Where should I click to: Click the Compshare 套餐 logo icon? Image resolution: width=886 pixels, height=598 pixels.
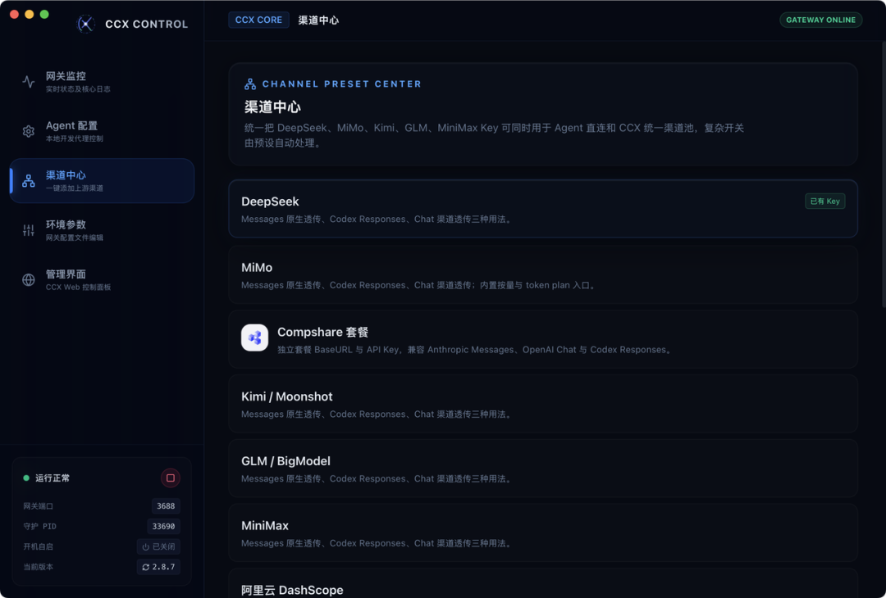tap(255, 338)
